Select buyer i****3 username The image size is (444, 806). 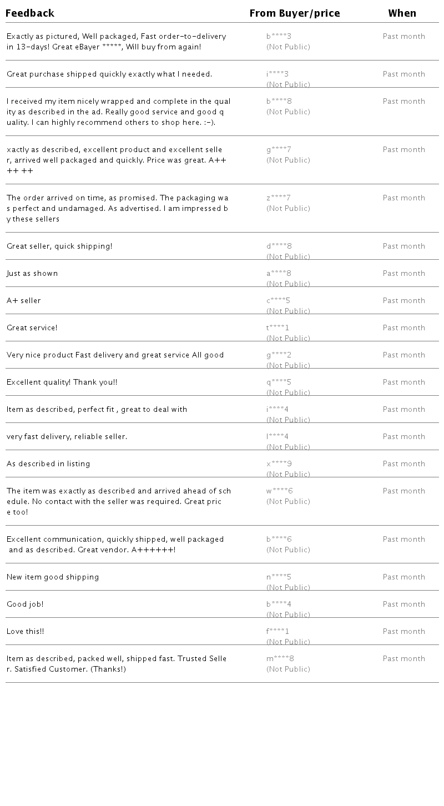[x=277, y=74]
